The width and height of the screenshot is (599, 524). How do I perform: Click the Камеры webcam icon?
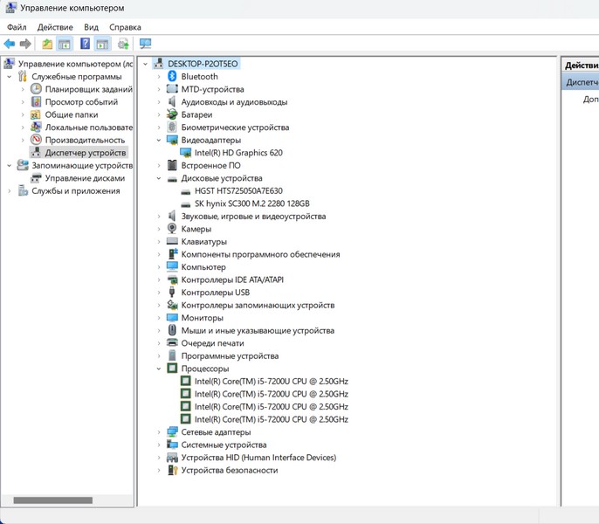173,229
